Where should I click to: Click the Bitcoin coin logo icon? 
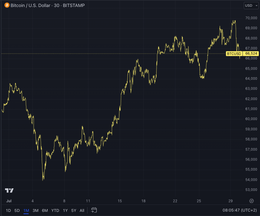7,5
